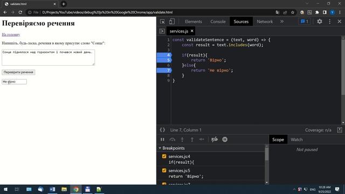Uncheck breakpoint services.js:5
The height and width of the screenshot is (194, 345).
[164, 170]
